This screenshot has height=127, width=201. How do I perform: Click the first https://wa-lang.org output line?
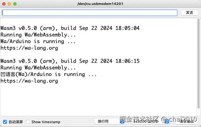click(x=29, y=48)
